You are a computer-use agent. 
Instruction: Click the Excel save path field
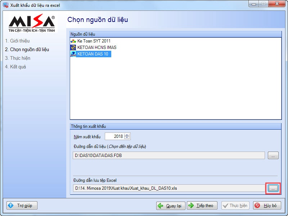pos(169,188)
